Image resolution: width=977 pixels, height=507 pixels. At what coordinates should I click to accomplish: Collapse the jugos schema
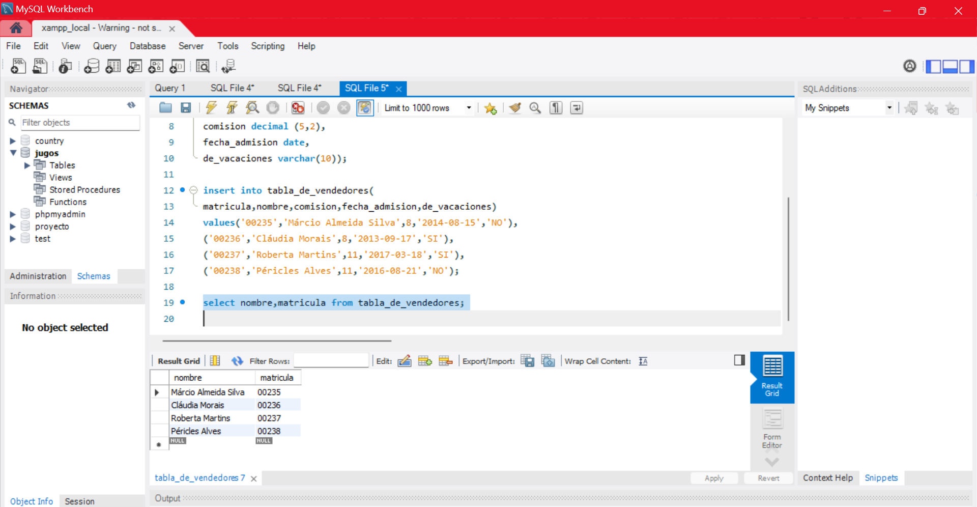[13, 153]
